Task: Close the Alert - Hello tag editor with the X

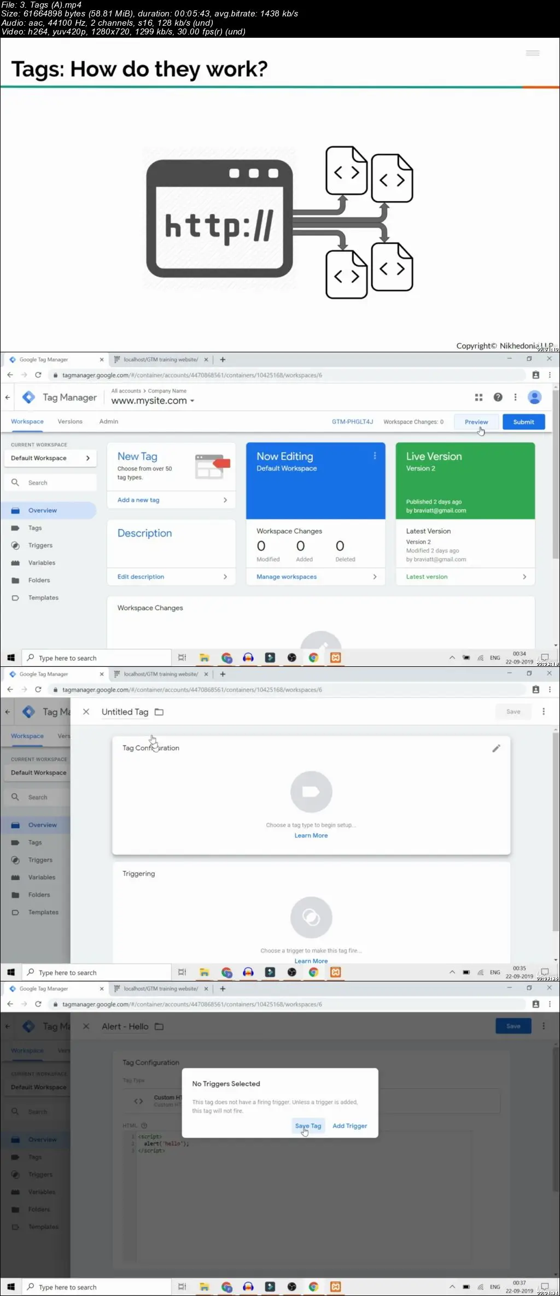Action: tap(86, 1026)
